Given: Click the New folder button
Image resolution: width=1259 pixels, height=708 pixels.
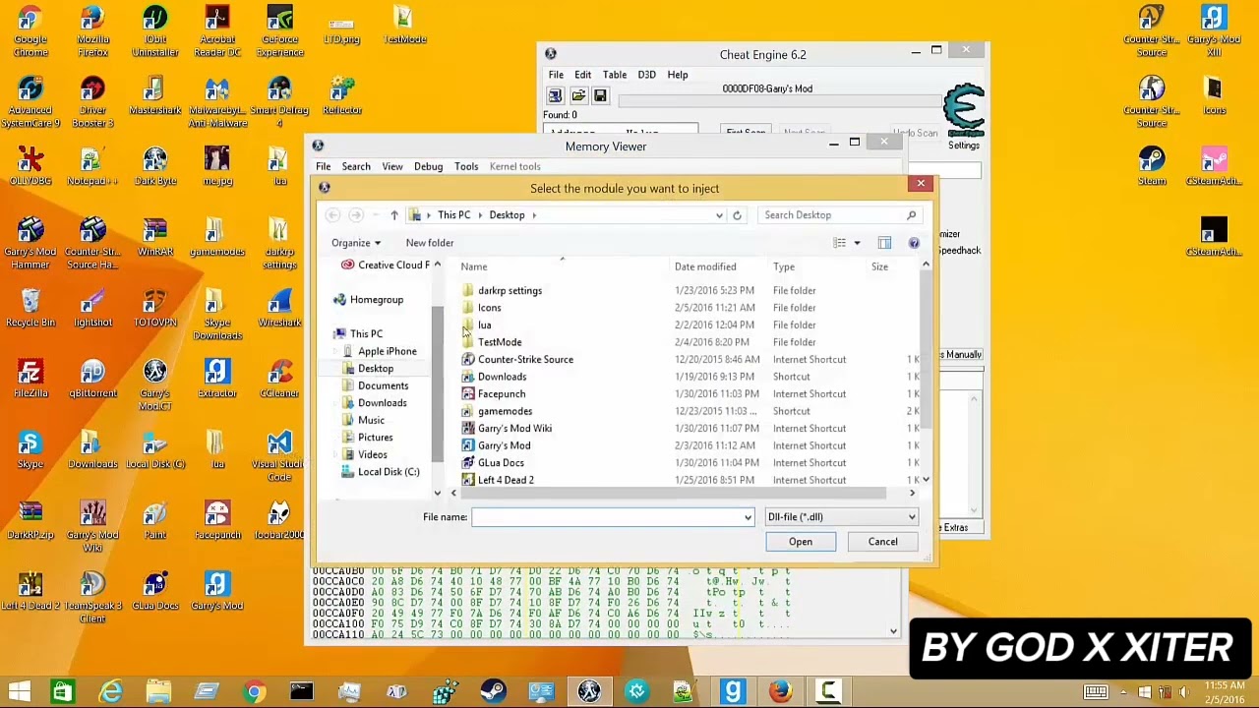Looking at the screenshot, I should coord(430,243).
